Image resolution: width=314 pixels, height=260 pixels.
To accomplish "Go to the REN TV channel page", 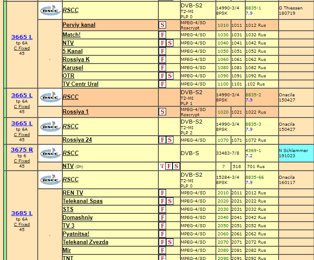I will coord(73,193).
